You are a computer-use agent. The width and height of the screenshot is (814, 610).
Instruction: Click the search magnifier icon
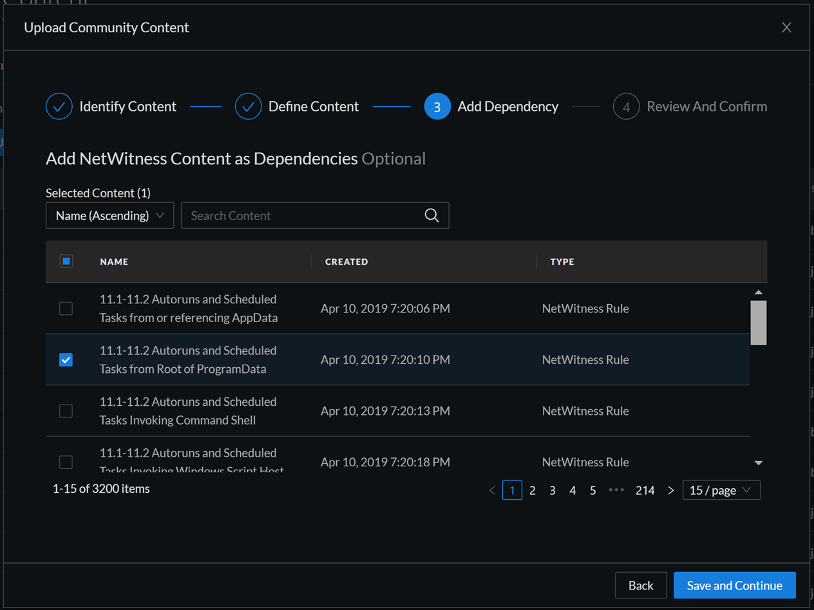click(x=431, y=216)
